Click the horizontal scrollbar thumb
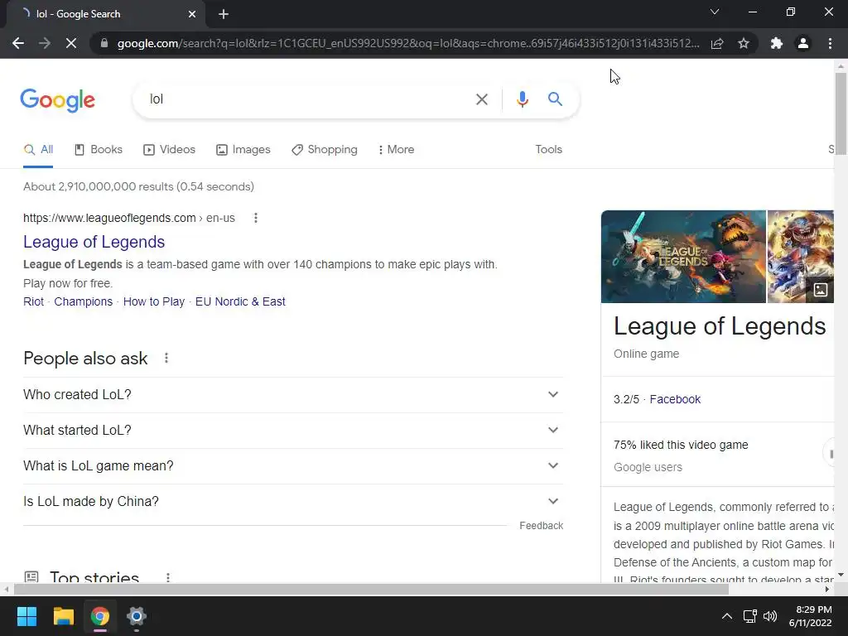The width and height of the screenshot is (848, 636). (x=371, y=590)
